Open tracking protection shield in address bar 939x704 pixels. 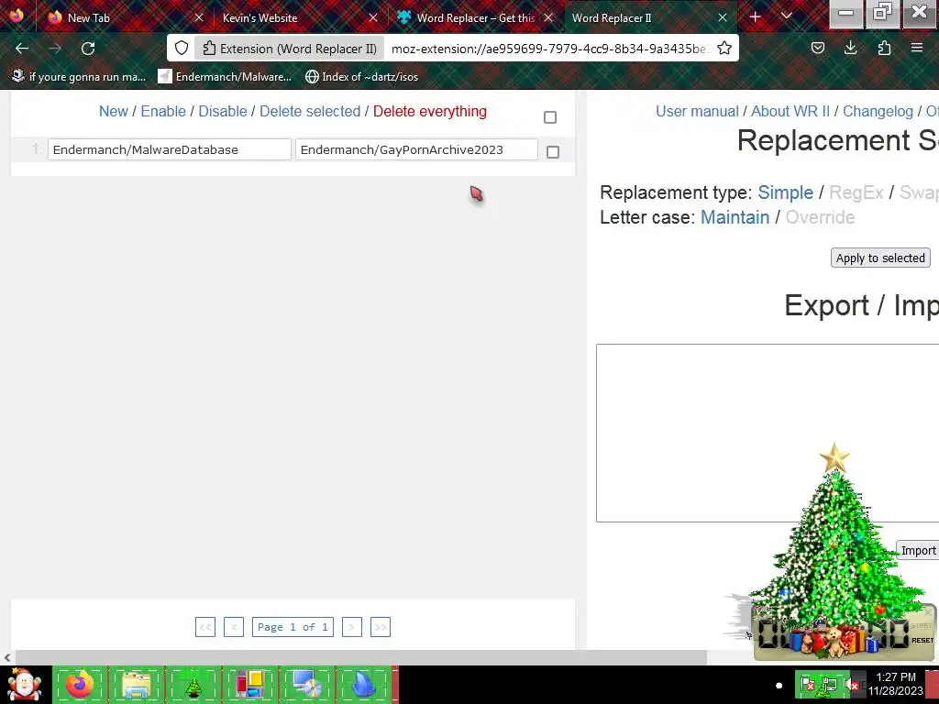click(182, 49)
